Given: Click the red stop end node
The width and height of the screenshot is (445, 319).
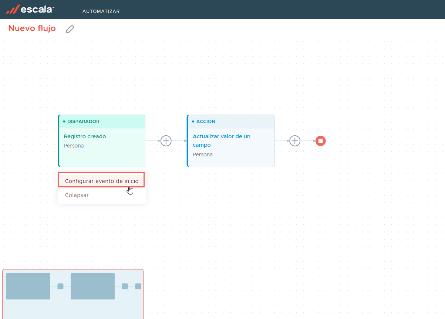Looking at the screenshot, I should coord(321,141).
